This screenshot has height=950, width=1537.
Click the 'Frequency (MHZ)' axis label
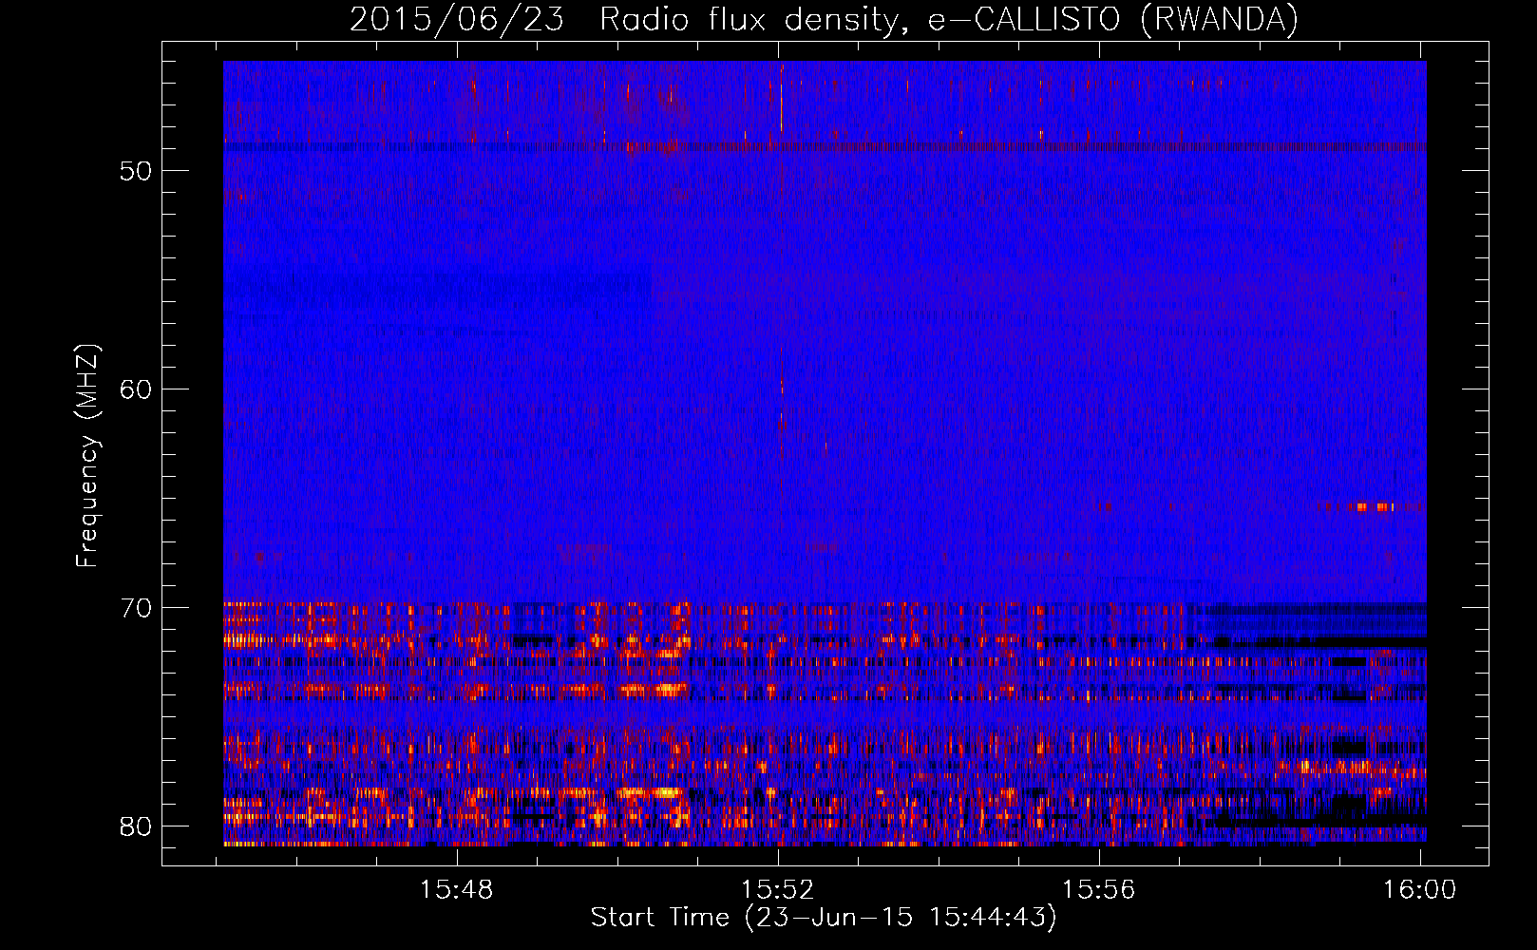click(x=87, y=456)
